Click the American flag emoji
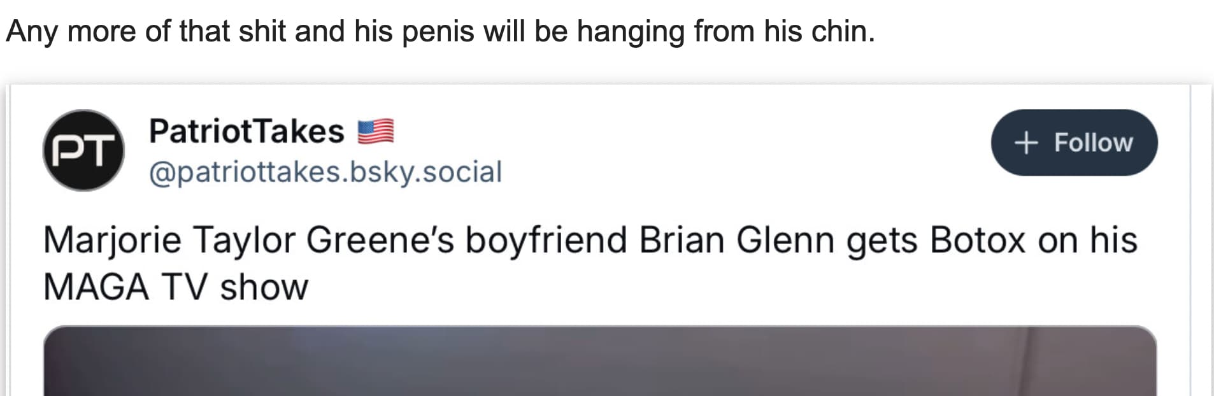Viewport: 1214px width, 396px height. point(375,132)
